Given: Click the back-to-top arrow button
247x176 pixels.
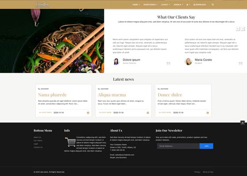Looking at the screenshot, I should (243, 123).
